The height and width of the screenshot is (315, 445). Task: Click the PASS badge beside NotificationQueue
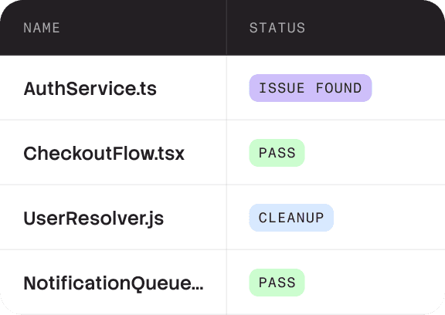277,283
